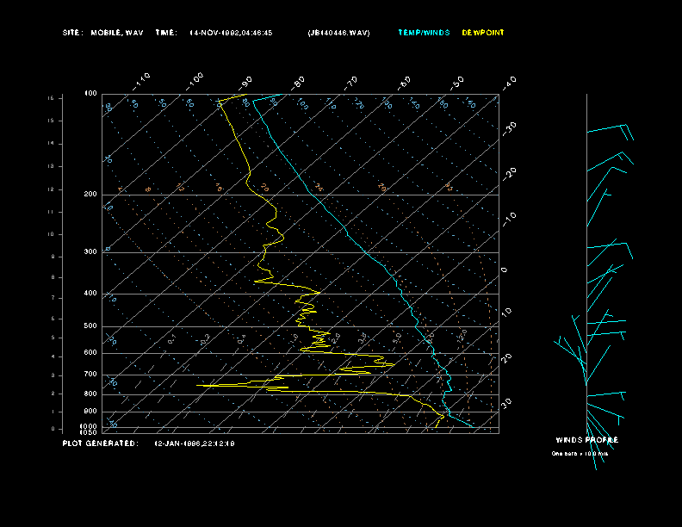Select the sounding timestamp 14-NOV-1992,04:46:45

pyautogui.click(x=231, y=33)
